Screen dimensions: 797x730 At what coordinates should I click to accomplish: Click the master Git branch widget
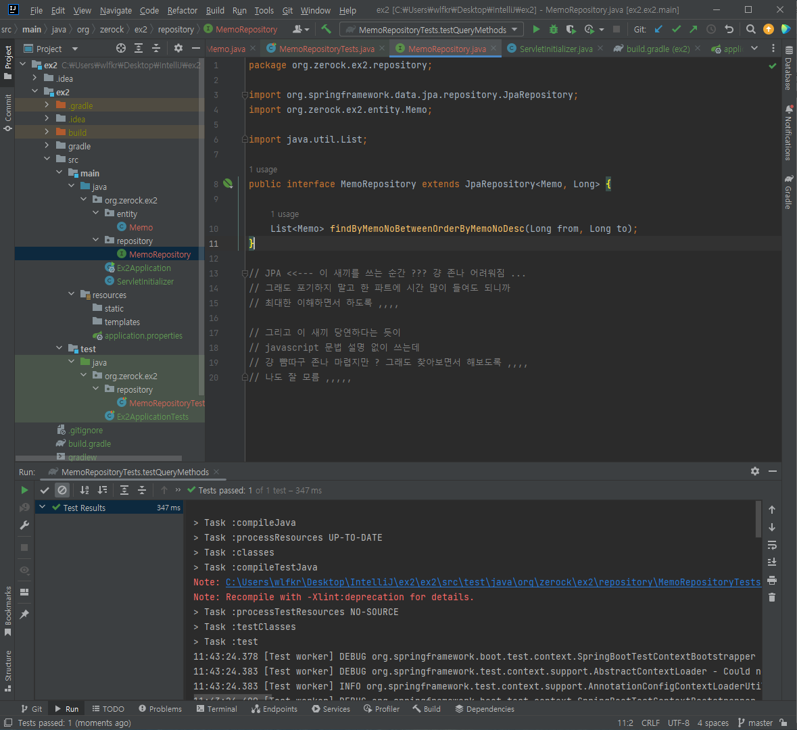(755, 723)
